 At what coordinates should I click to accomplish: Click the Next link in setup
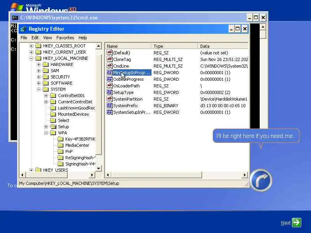[286, 223]
